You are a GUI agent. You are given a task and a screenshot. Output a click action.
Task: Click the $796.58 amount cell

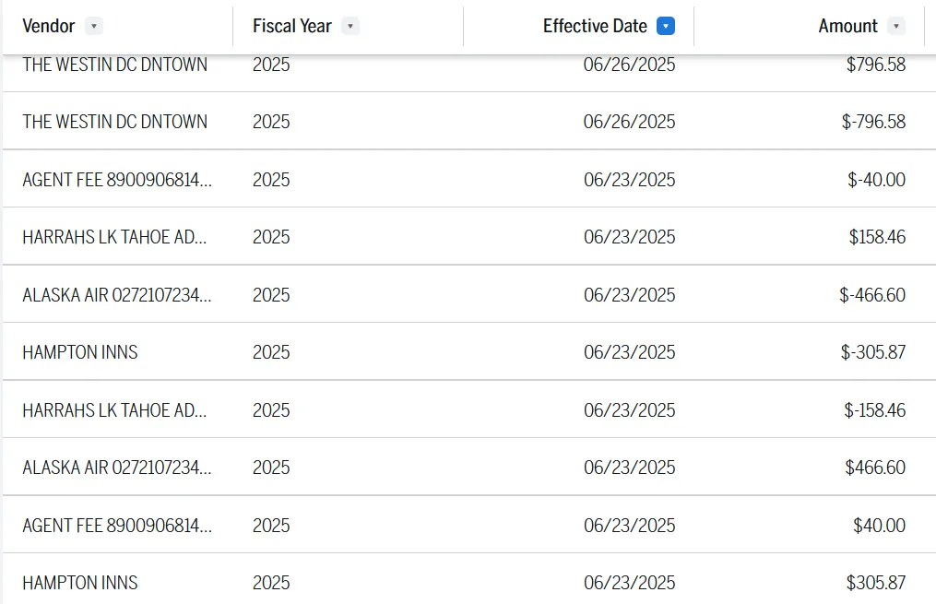[876, 64]
